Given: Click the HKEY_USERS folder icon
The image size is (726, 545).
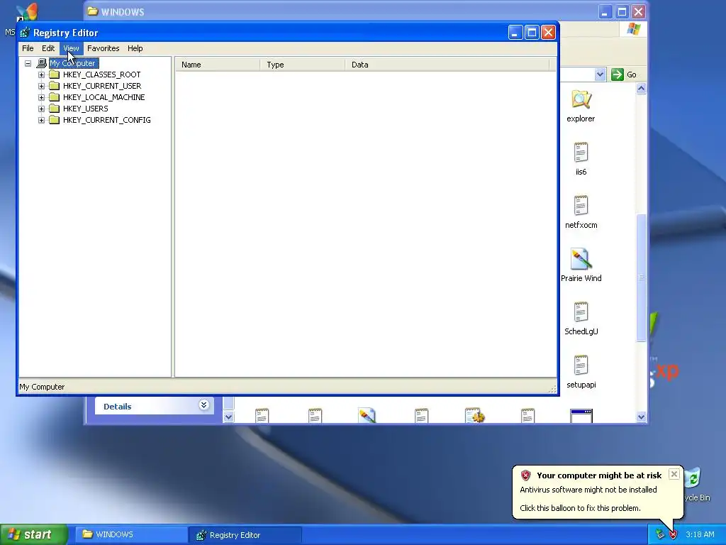Looking at the screenshot, I should click(x=54, y=109).
